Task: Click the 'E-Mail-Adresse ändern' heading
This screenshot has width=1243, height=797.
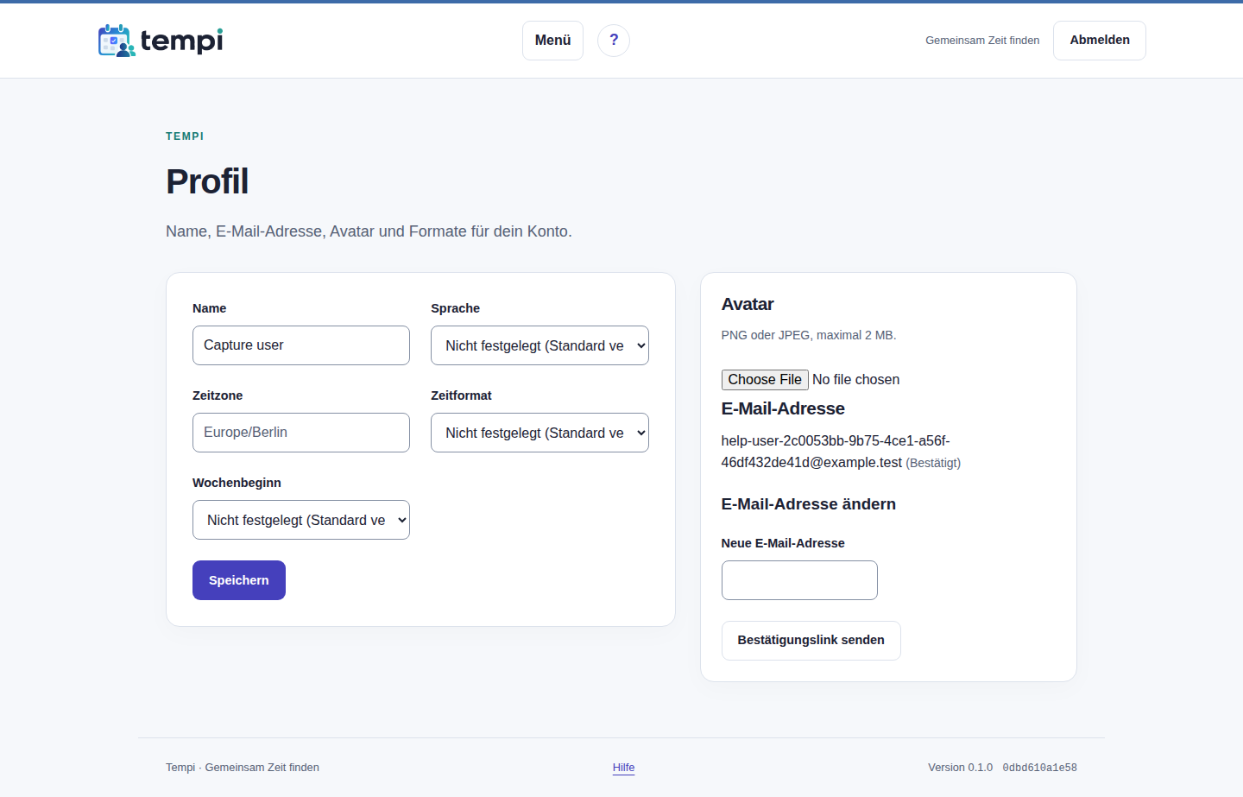Action: click(809, 504)
